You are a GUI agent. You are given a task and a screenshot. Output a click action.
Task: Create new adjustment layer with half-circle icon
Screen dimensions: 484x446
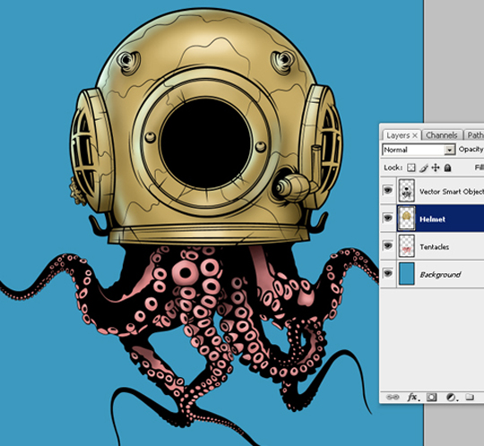[x=451, y=397]
